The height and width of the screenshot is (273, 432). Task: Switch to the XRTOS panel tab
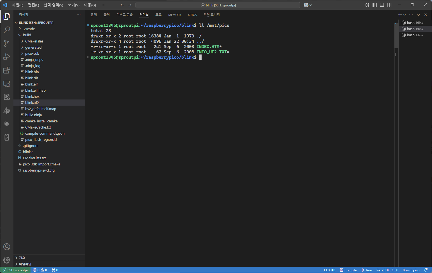[192, 15]
